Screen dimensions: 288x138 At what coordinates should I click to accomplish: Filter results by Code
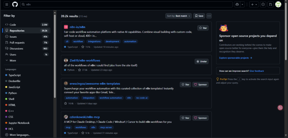[x=27, y=25]
